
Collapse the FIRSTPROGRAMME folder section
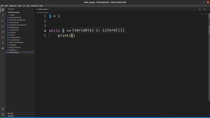point(13,12)
